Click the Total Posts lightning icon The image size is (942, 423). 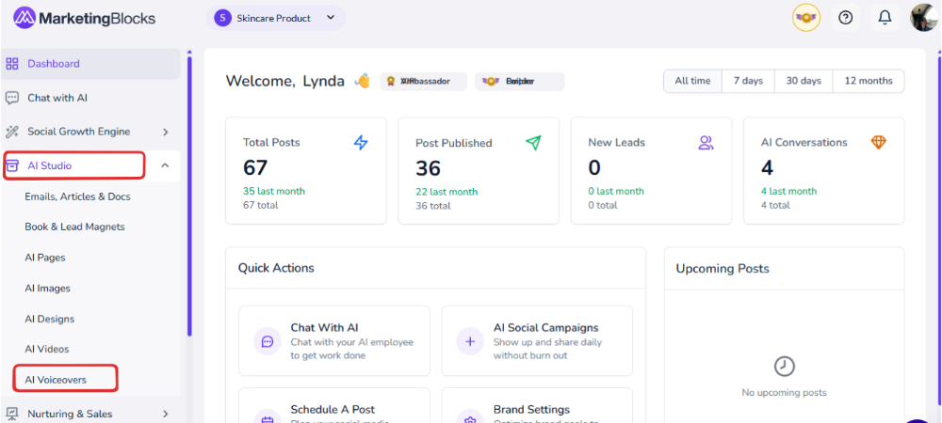pyautogui.click(x=361, y=143)
